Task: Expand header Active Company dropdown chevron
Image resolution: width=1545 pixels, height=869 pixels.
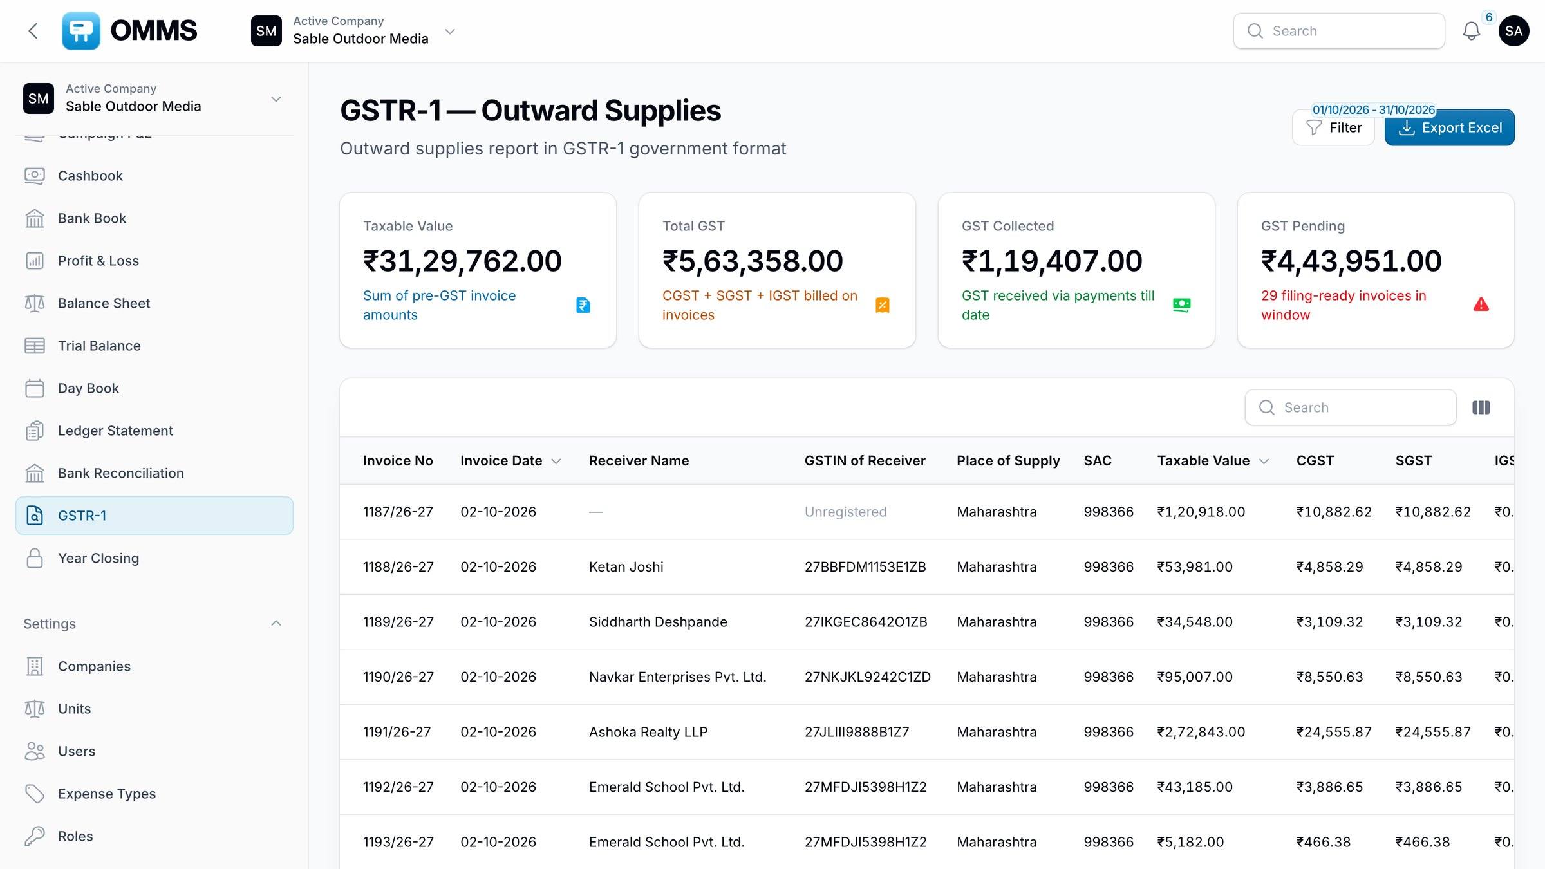Action: tap(450, 31)
